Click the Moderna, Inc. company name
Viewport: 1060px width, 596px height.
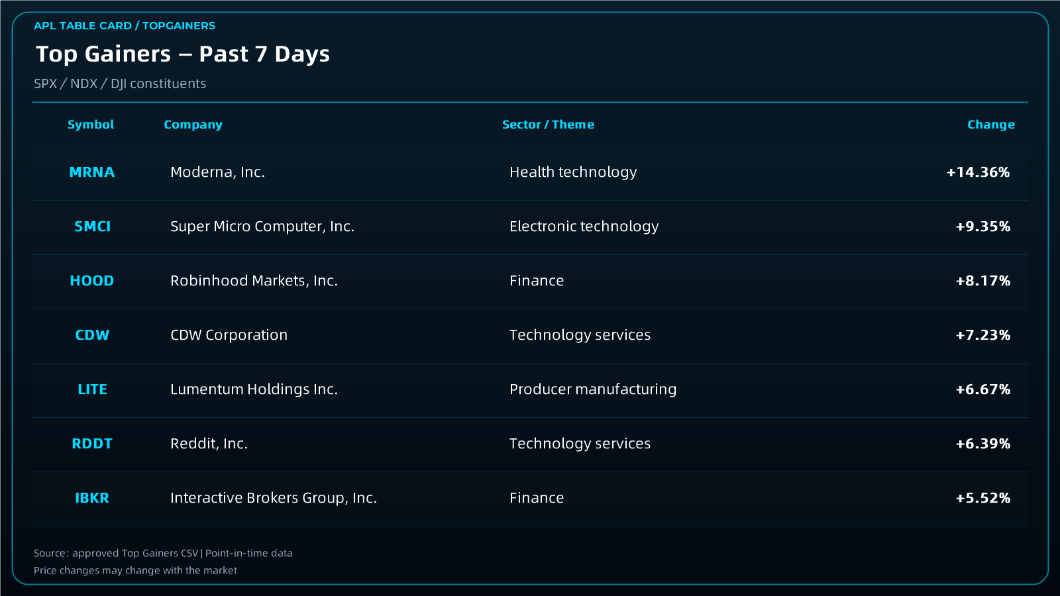(x=217, y=172)
